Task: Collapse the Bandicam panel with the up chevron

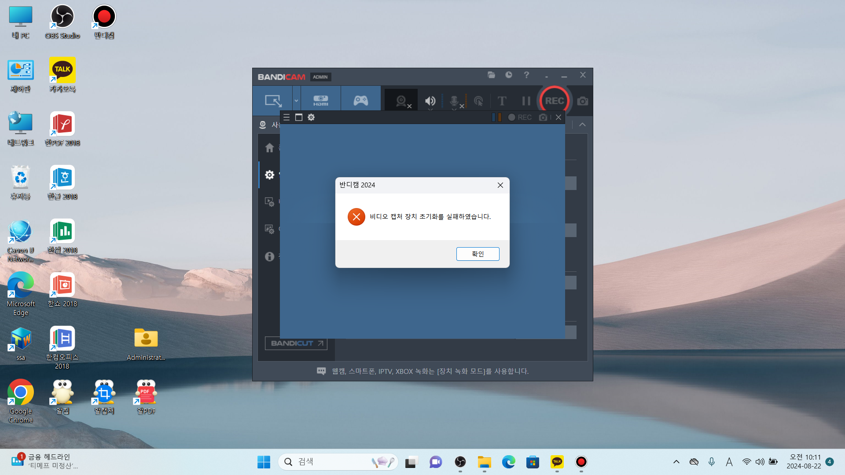Action: (x=582, y=125)
